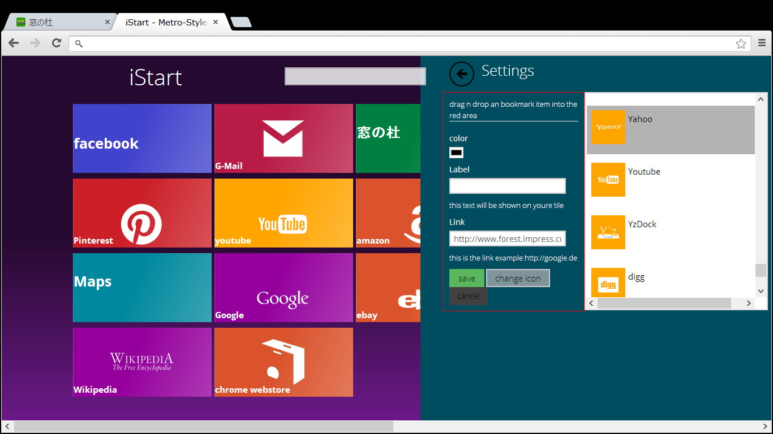Reload the current page
Screen dimensions: 773x434
57,43
